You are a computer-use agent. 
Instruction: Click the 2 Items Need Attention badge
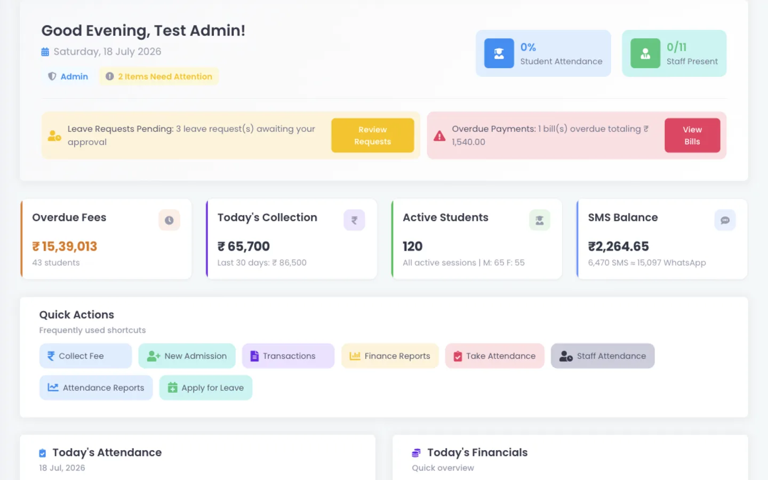click(x=159, y=76)
